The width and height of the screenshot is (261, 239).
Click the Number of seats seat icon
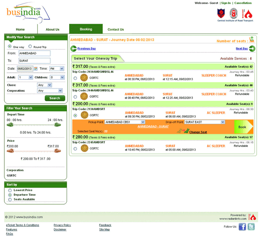[252, 40]
